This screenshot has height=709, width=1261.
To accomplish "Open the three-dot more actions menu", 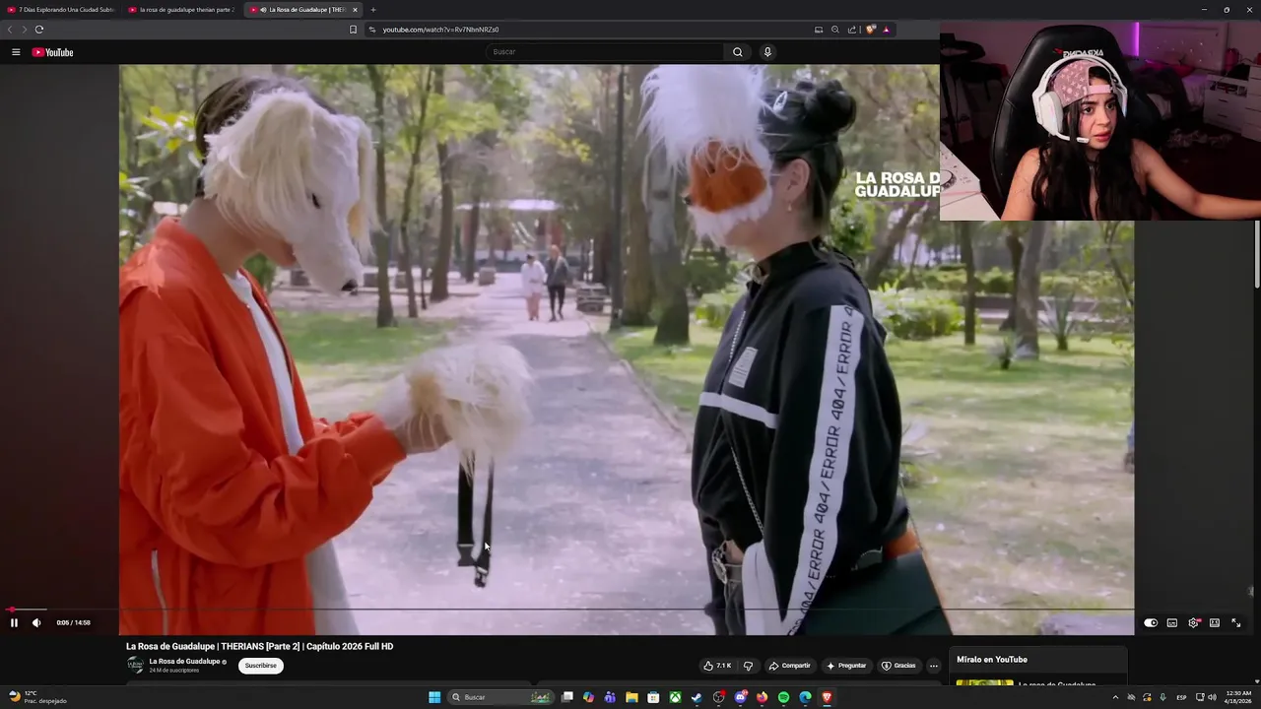I will click(x=934, y=666).
